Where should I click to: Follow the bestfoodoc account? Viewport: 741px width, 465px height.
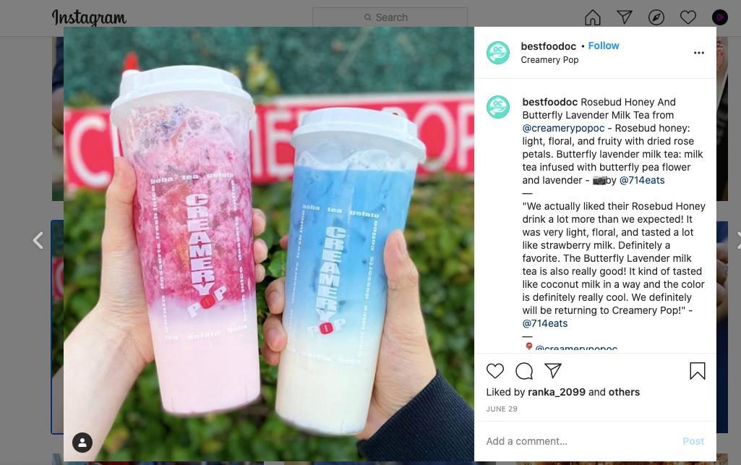603,46
